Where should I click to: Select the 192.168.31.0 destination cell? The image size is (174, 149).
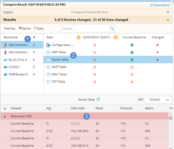(80, 145)
